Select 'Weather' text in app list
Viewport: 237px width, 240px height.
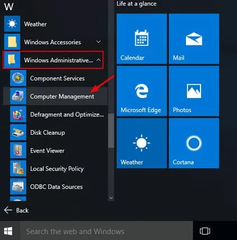pos(35,24)
